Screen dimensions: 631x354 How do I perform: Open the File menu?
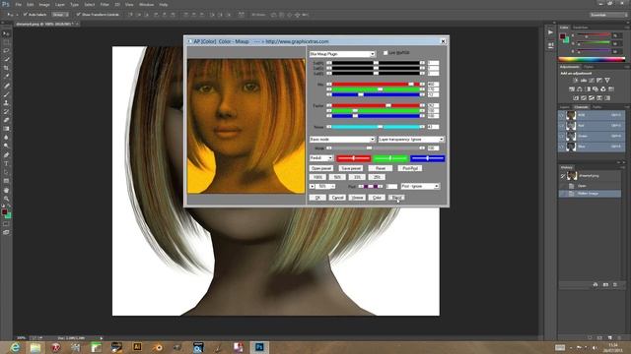pyautogui.click(x=18, y=4)
